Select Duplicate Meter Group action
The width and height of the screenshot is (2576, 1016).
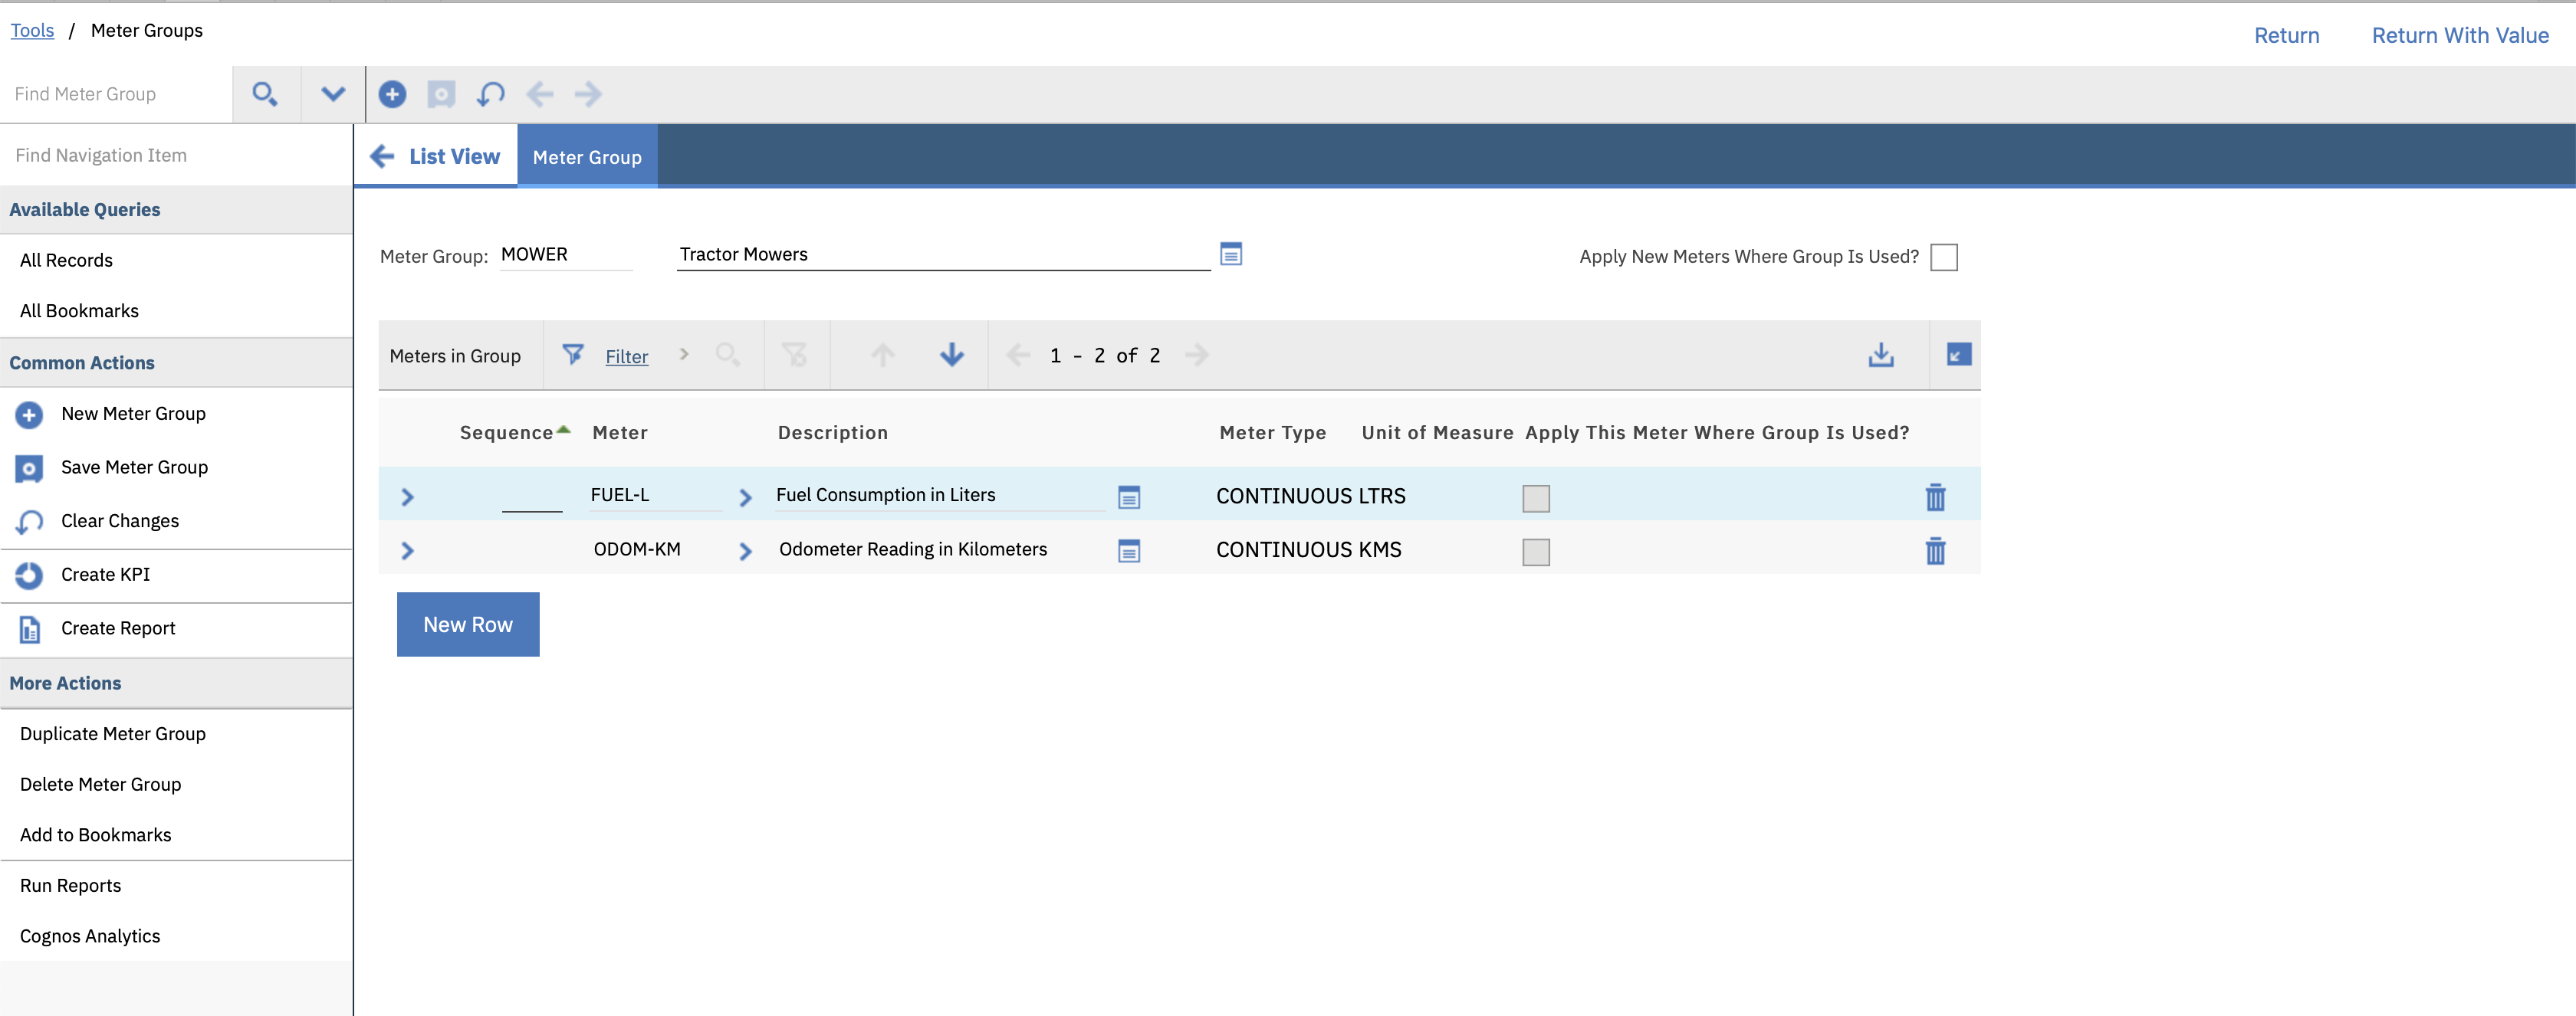pyautogui.click(x=113, y=733)
